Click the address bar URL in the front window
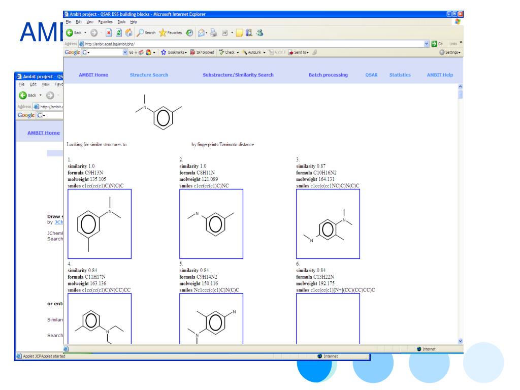Image resolution: width=520 pixels, height=390 pixels. pos(110,44)
